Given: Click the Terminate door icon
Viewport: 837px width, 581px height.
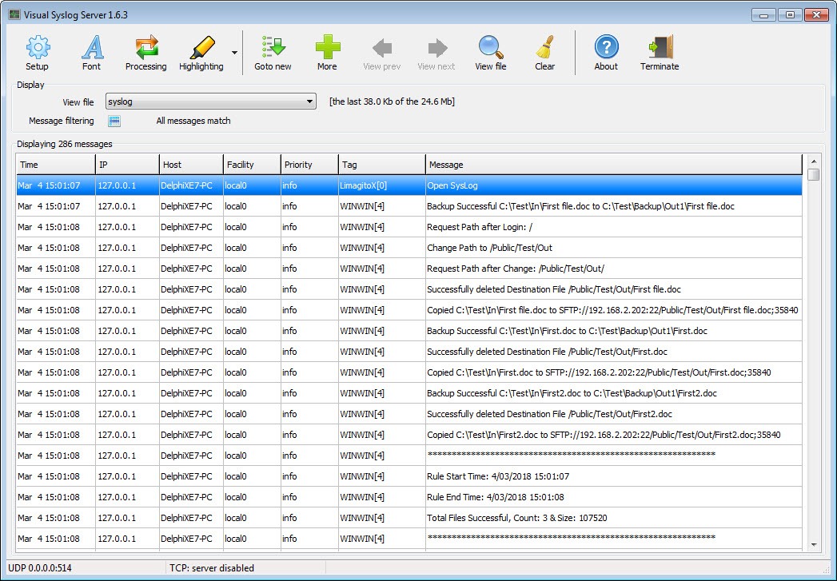Looking at the screenshot, I should click(x=660, y=47).
